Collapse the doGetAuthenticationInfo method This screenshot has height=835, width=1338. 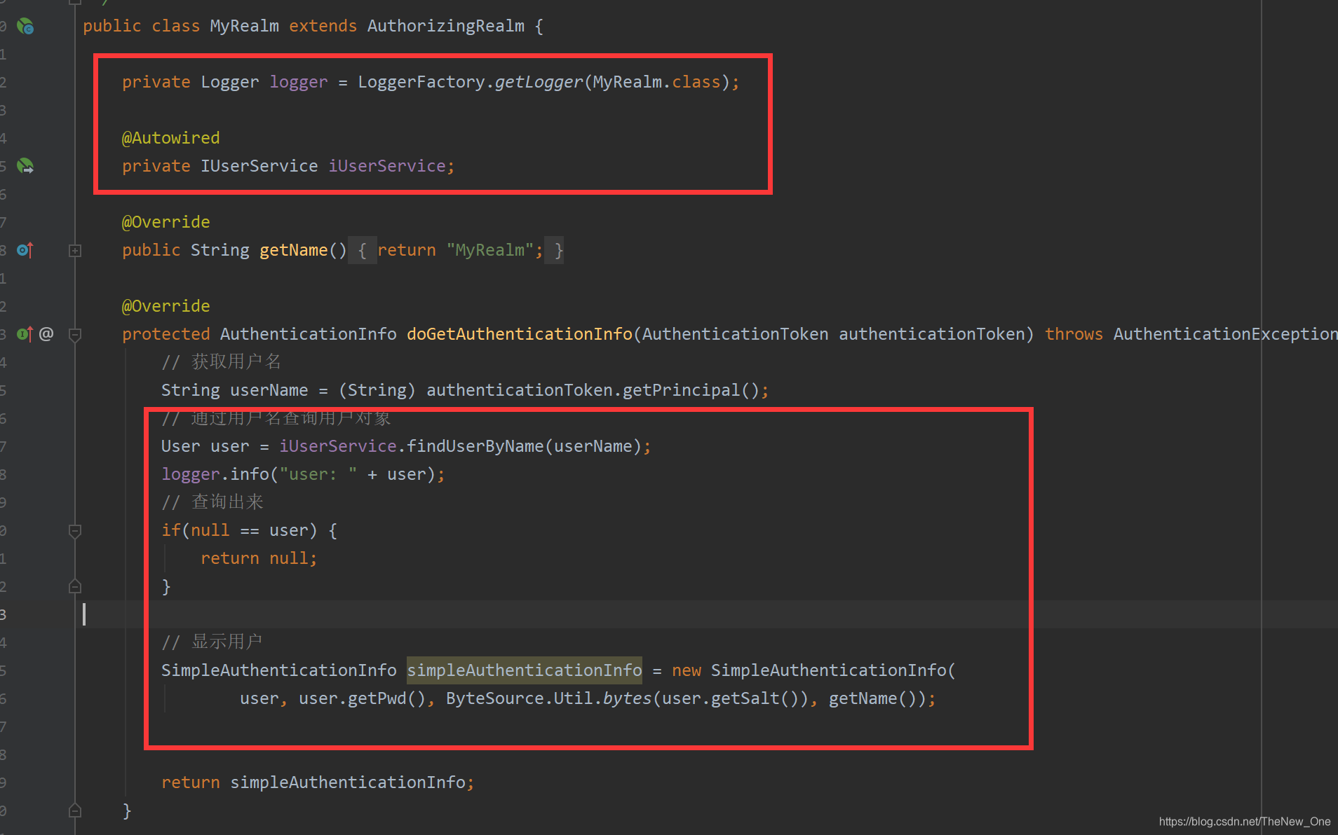click(75, 334)
